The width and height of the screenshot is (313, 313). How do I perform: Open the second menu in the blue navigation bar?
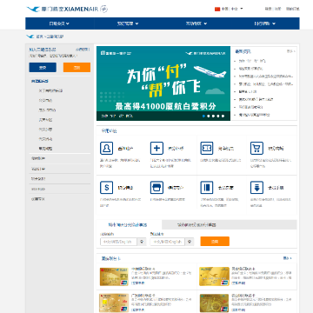point(128,23)
